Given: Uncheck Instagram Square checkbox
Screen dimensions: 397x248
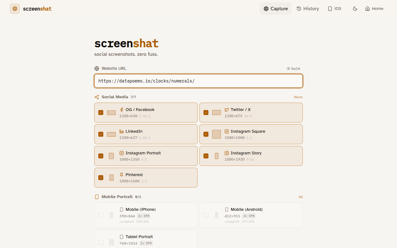Looking at the screenshot, I should tap(206, 134).
